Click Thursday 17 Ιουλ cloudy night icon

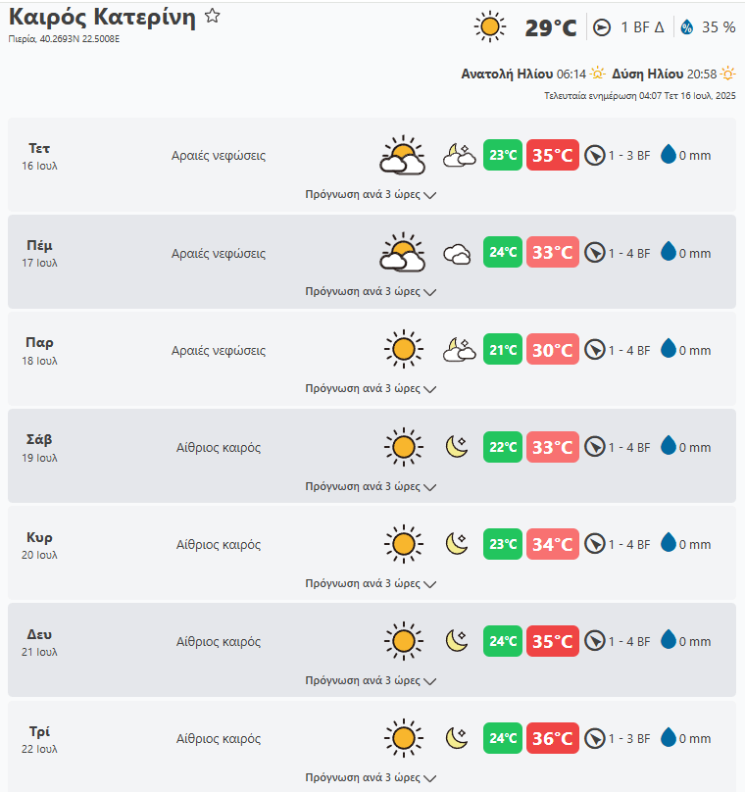click(459, 253)
